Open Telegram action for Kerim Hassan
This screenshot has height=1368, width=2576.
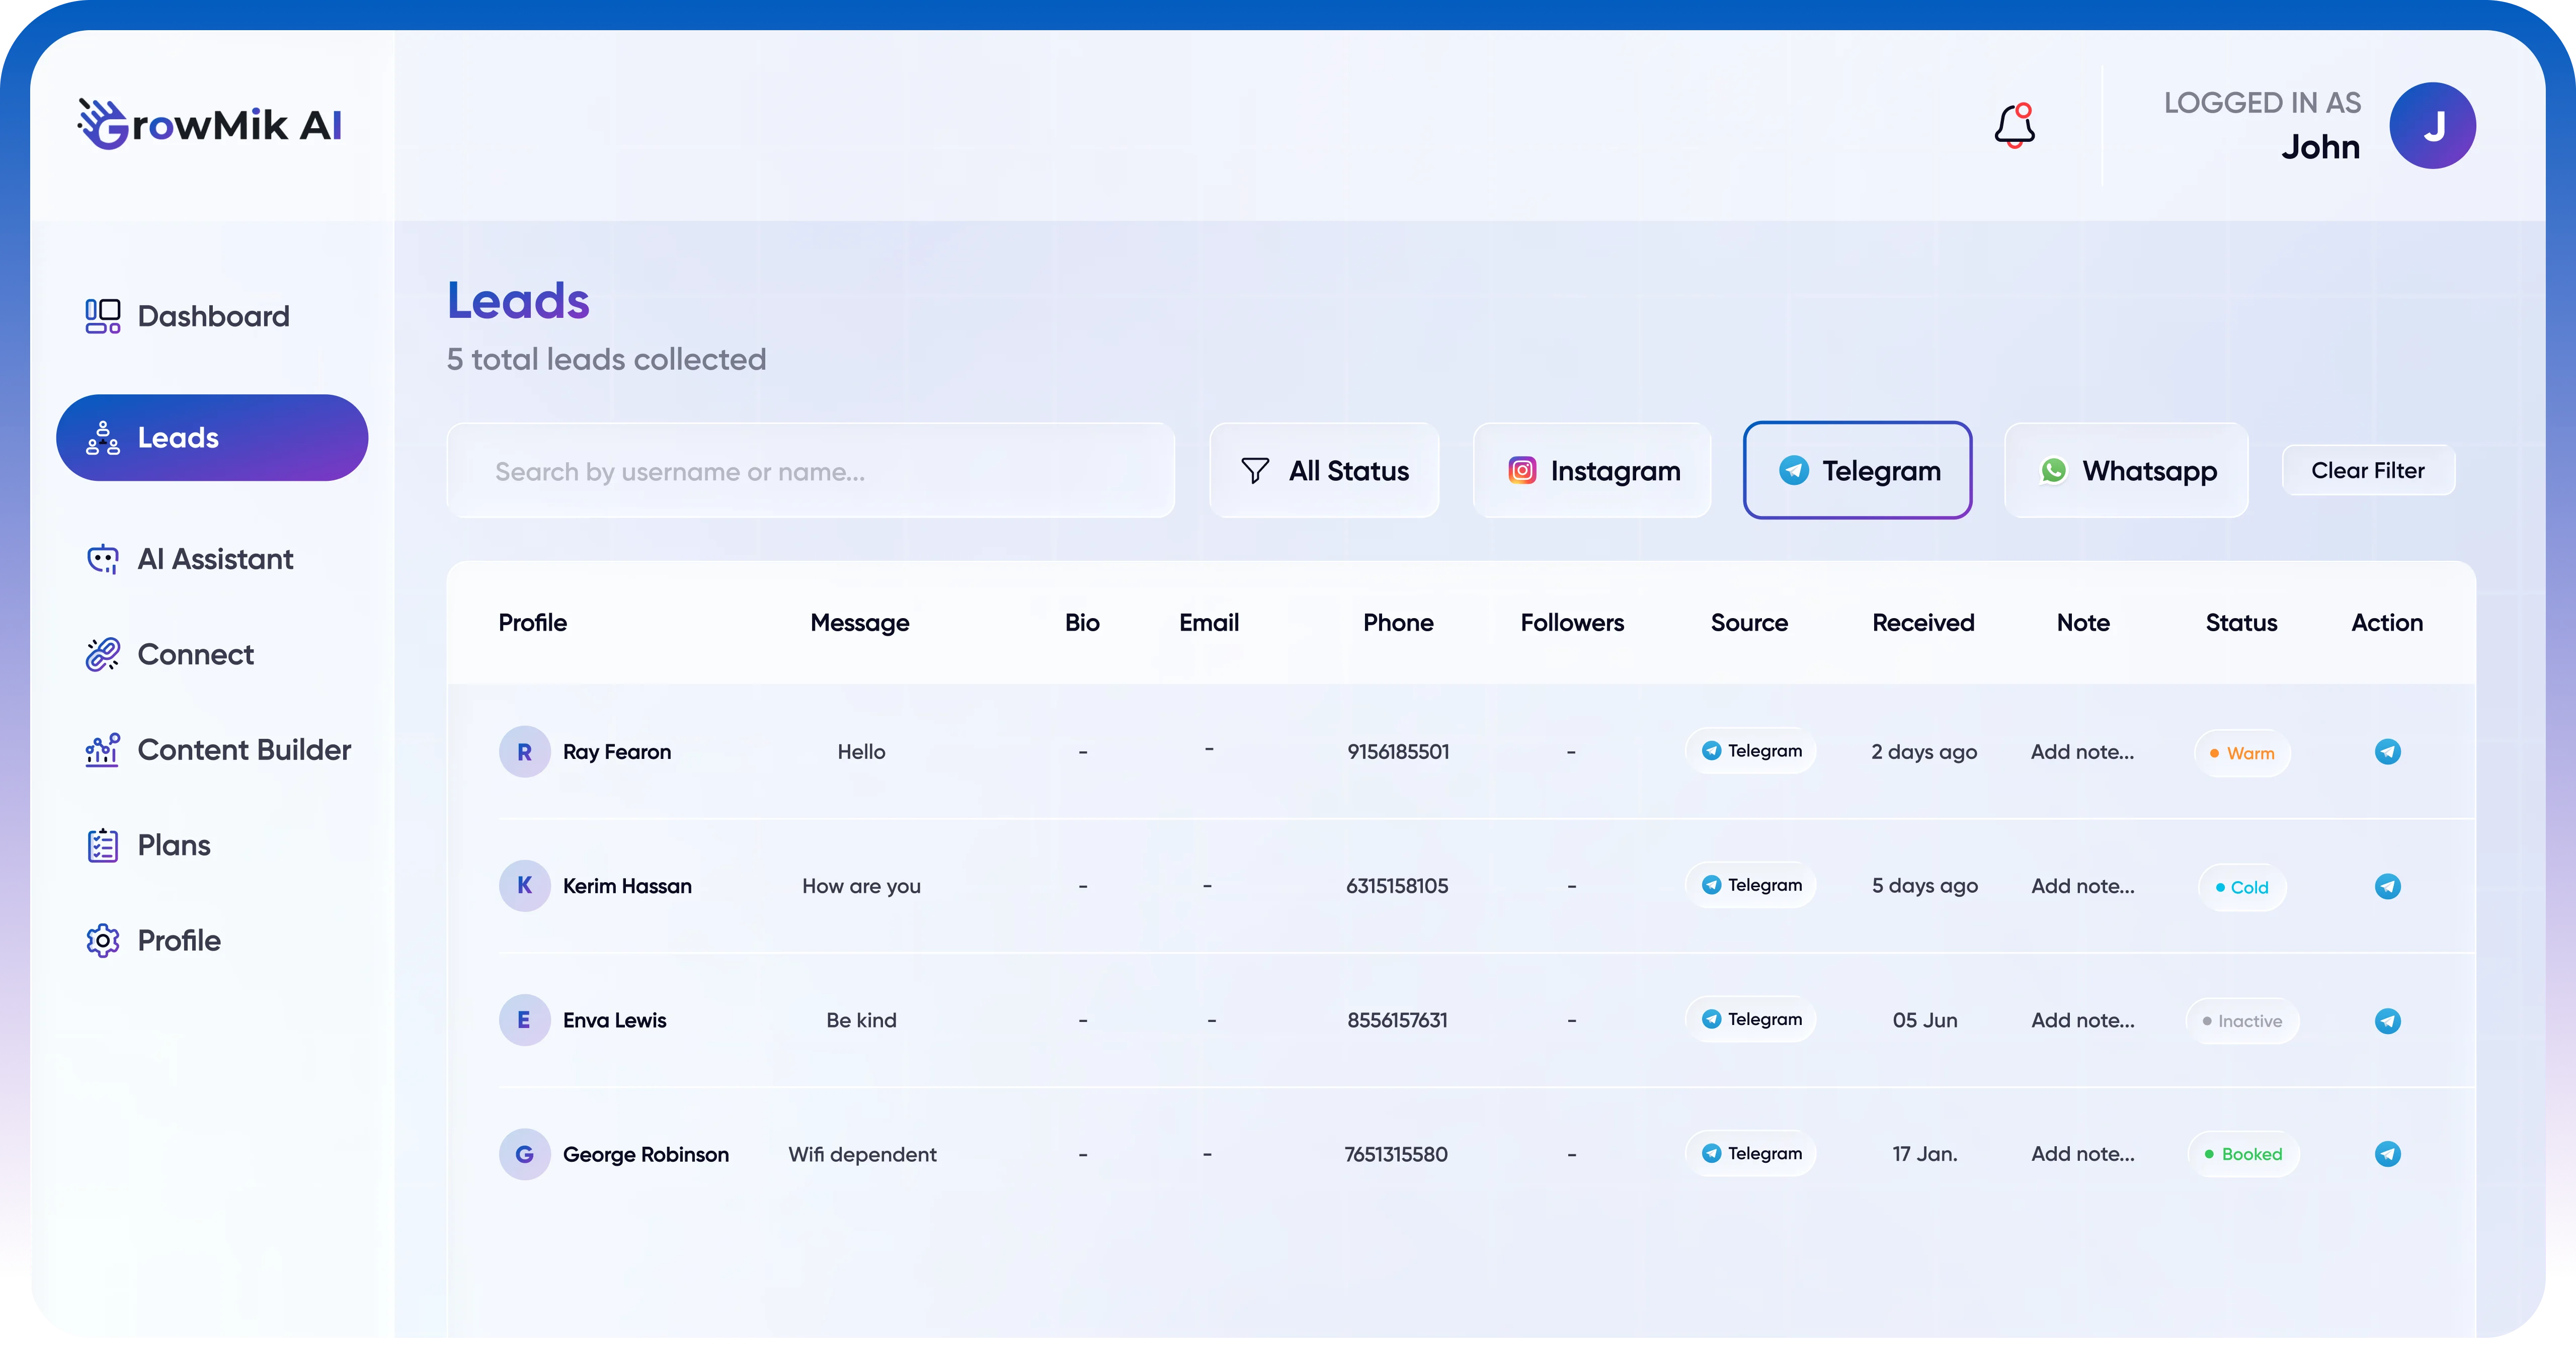pos(2387,886)
